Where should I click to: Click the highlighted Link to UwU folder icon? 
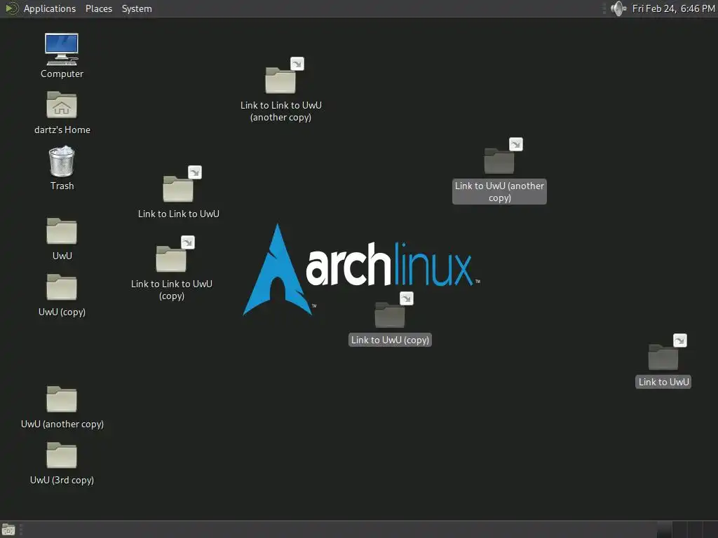coord(663,357)
